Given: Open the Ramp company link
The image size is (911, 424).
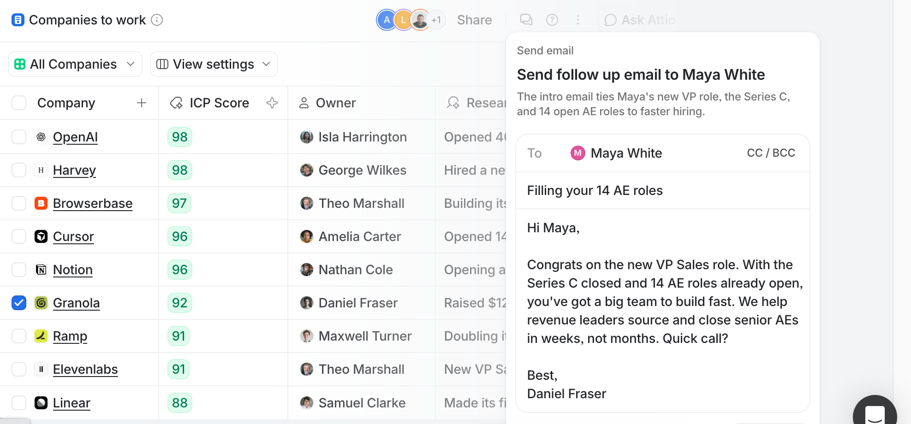Looking at the screenshot, I should (x=70, y=336).
